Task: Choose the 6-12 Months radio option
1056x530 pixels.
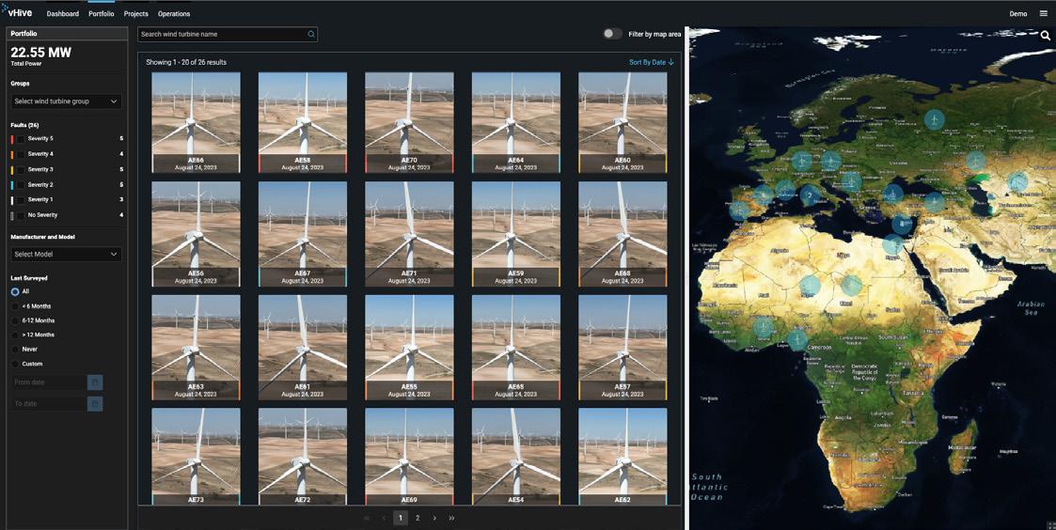Action: [x=15, y=320]
